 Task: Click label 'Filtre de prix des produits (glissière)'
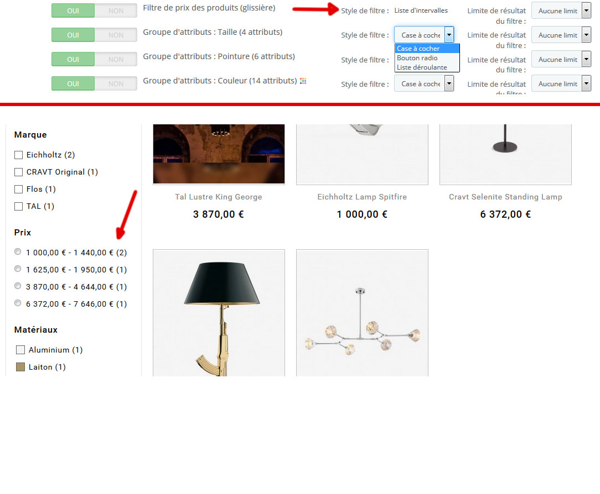pyautogui.click(x=209, y=8)
